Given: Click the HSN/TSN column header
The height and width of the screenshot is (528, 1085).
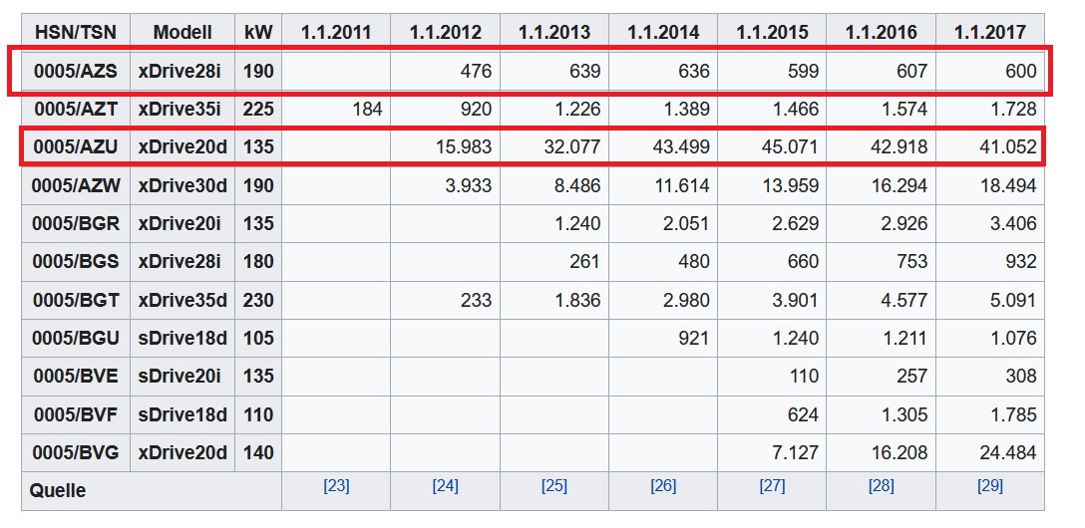Looking at the screenshot, I should tap(76, 32).
